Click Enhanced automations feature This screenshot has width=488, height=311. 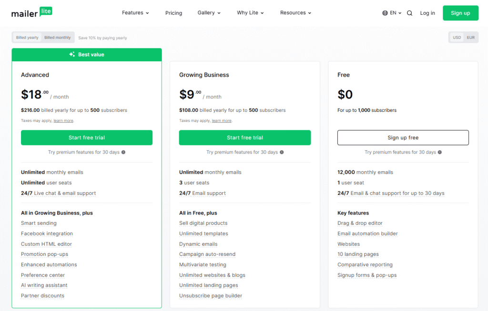click(x=49, y=265)
